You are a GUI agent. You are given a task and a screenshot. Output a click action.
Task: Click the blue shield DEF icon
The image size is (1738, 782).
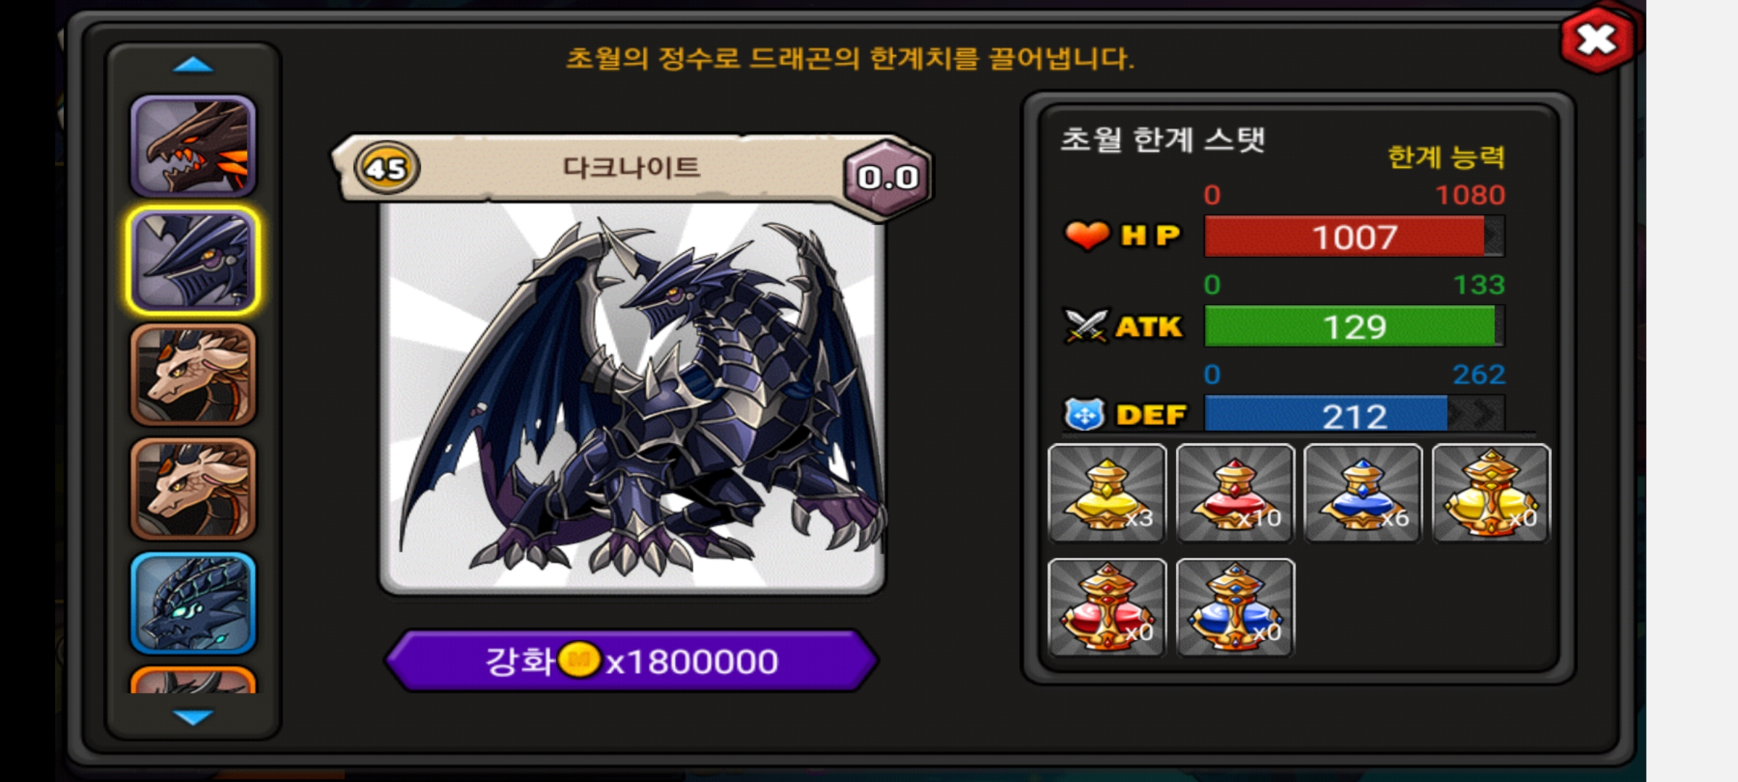coord(1084,415)
